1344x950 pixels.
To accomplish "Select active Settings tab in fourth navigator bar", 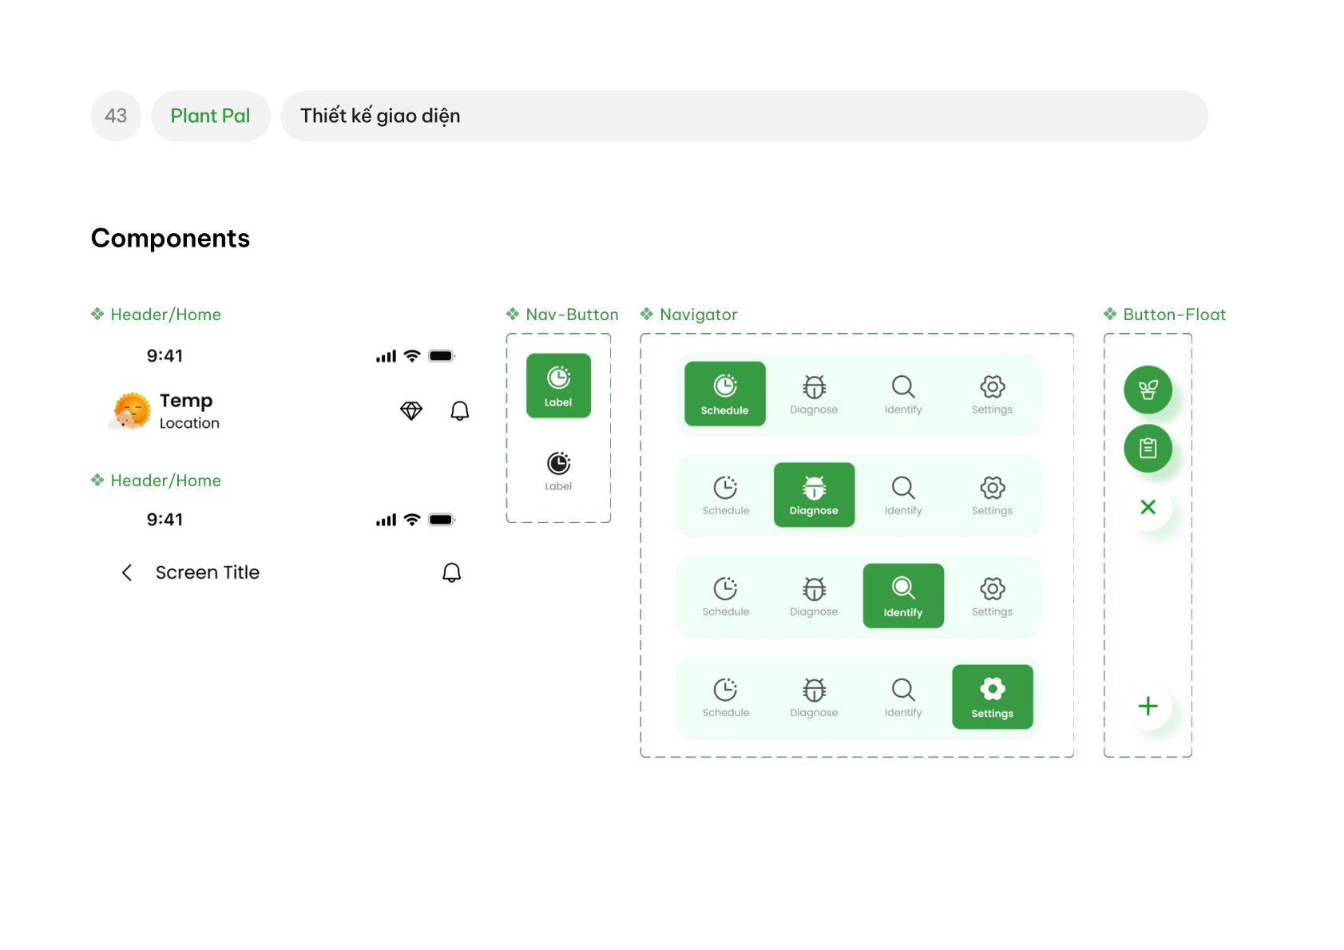I will 992,697.
